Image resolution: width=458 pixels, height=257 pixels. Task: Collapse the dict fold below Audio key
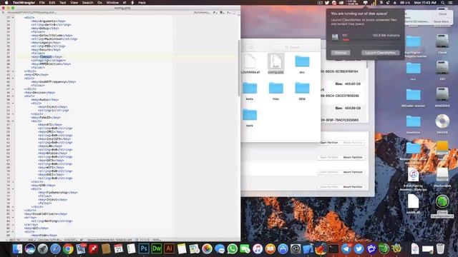tap(13, 103)
